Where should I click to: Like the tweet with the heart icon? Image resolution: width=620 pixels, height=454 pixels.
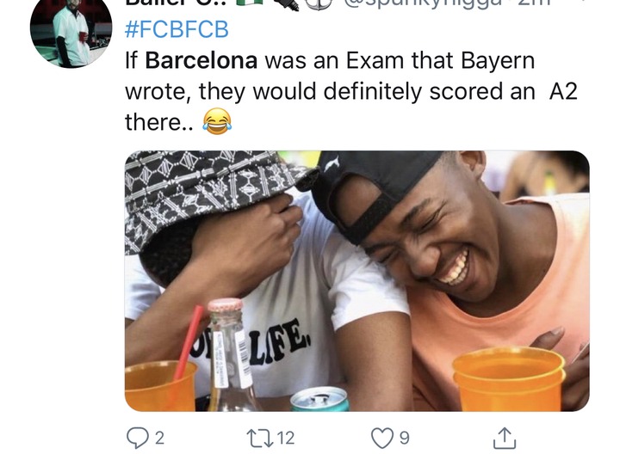coord(382,439)
